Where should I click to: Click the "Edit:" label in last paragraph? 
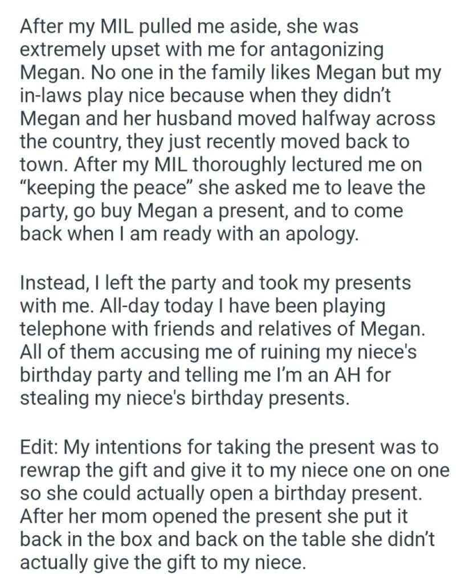pyautogui.click(x=40, y=447)
